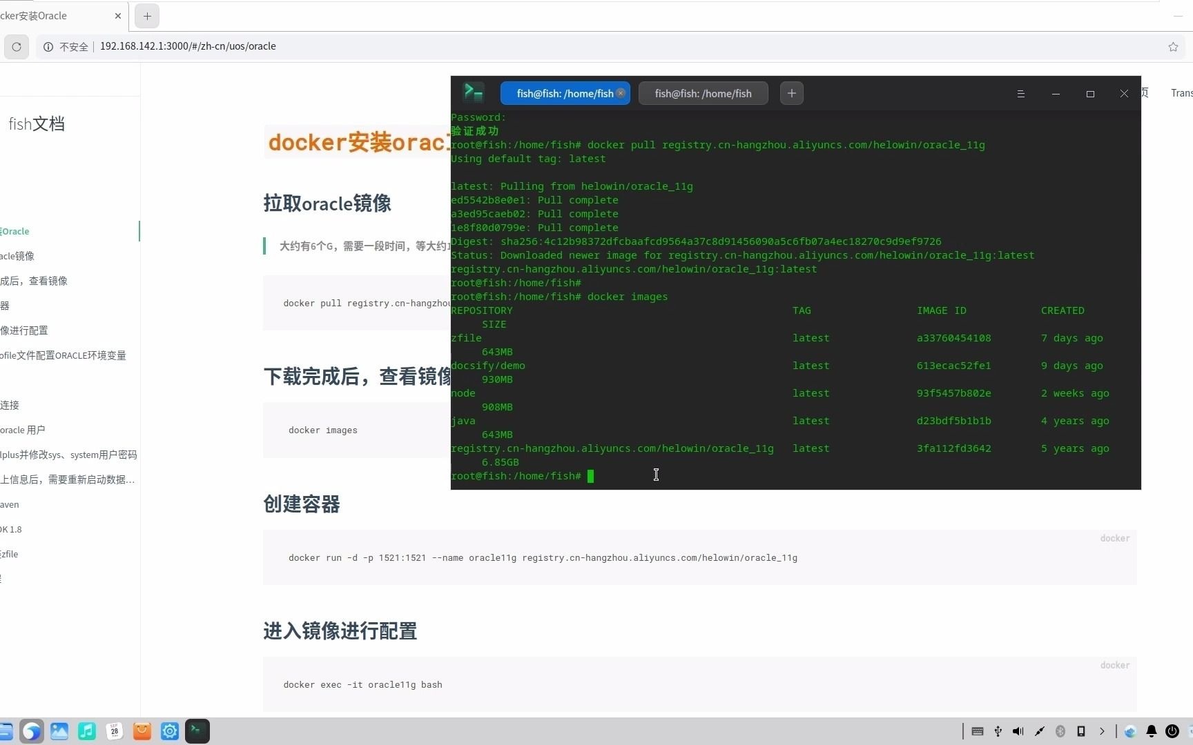Click docsify/demo repository row in terminal
Image resolution: width=1193 pixels, height=745 pixels.
pos(488,366)
